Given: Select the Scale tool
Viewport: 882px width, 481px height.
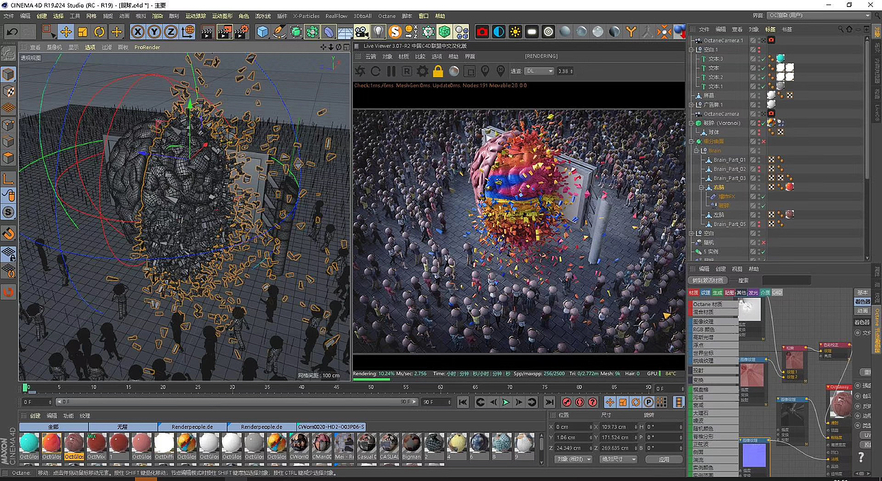Looking at the screenshot, I should [83, 32].
